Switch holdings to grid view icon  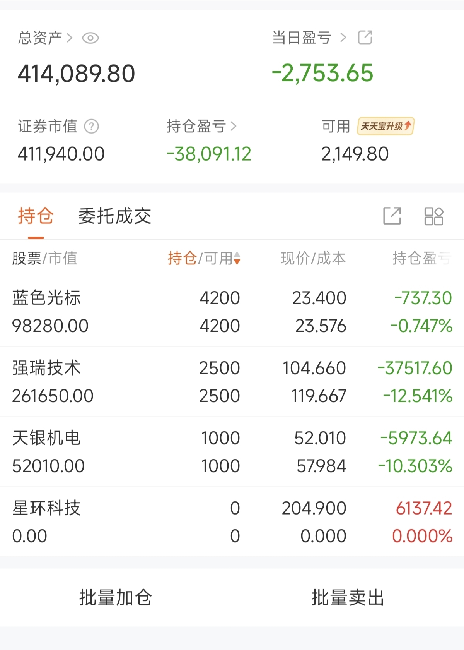pos(433,216)
